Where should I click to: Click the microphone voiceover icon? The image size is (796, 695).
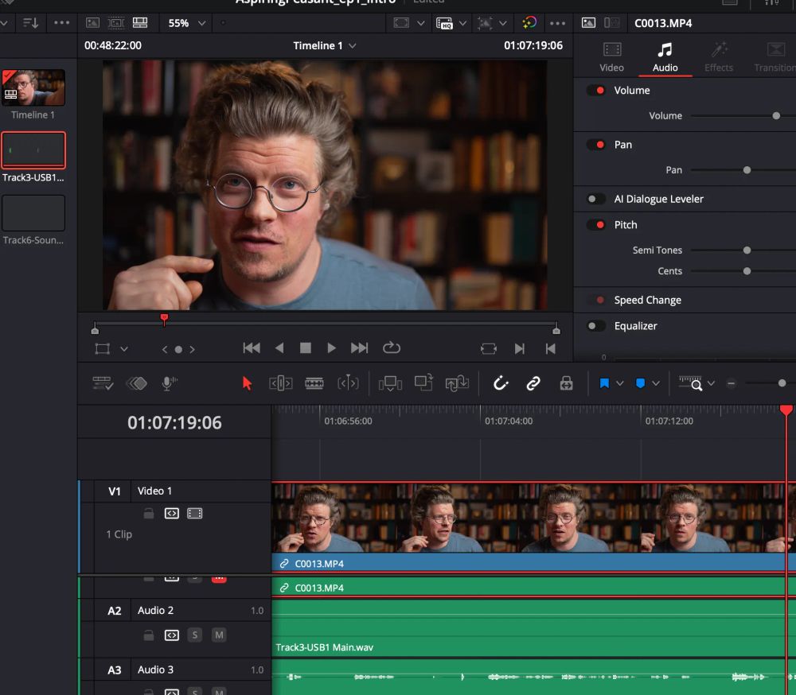click(169, 383)
